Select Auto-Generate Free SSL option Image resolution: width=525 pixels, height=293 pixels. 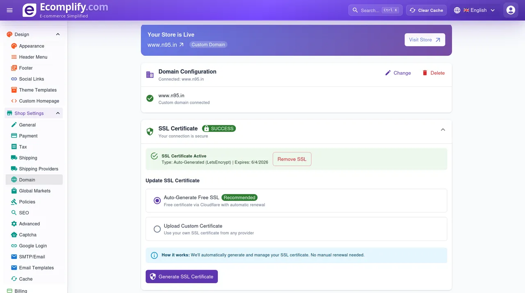tap(157, 200)
